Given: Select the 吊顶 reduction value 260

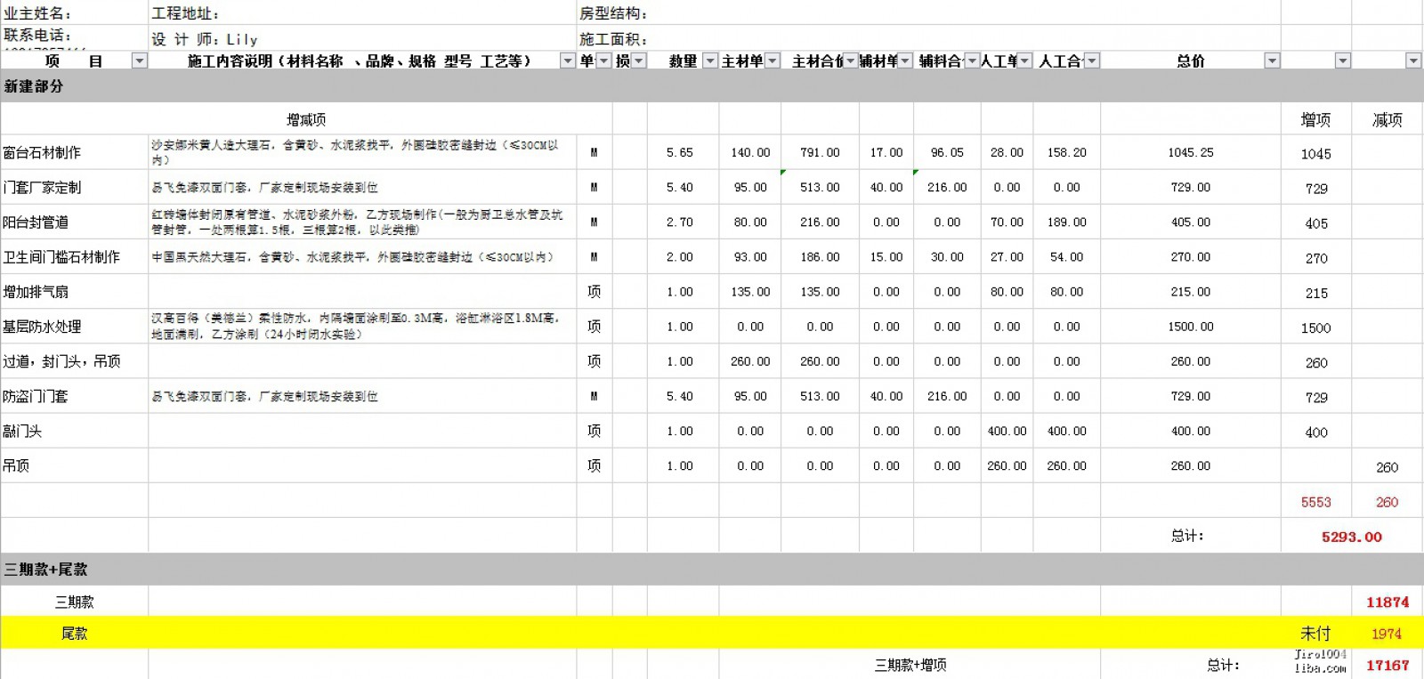Looking at the screenshot, I should [1387, 467].
